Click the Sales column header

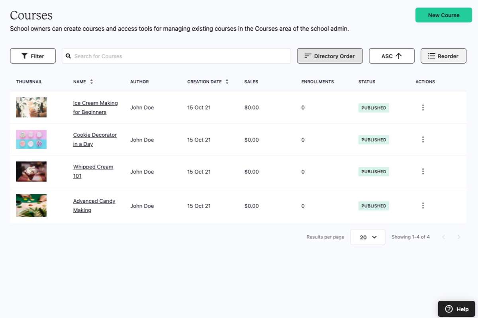click(251, 81)
